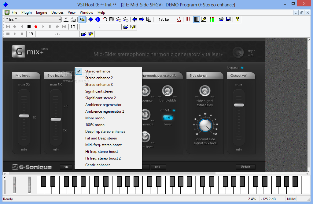Image resolution: width=313 pixels, height=204 pixels.
Task: Open the View menu
Action: click(x=72, y=12)
